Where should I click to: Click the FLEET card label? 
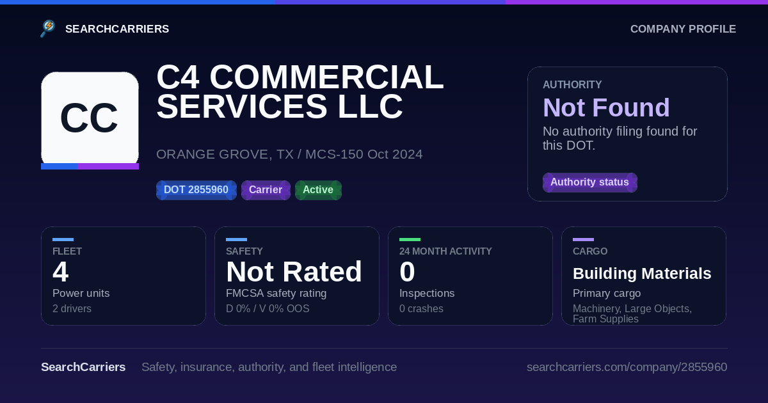pyautogui.click(x=67, y=251)
